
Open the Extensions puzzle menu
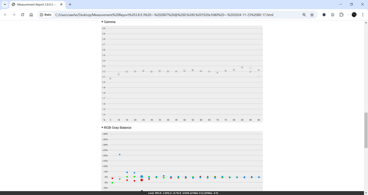(341, 15)
